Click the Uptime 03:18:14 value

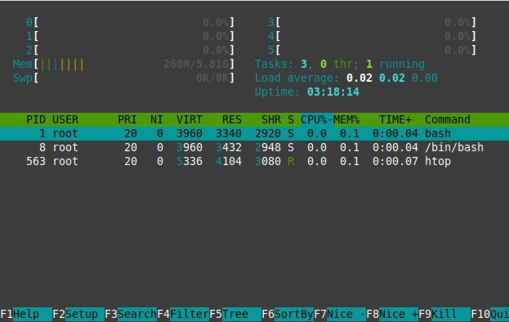tap(333, 92)
